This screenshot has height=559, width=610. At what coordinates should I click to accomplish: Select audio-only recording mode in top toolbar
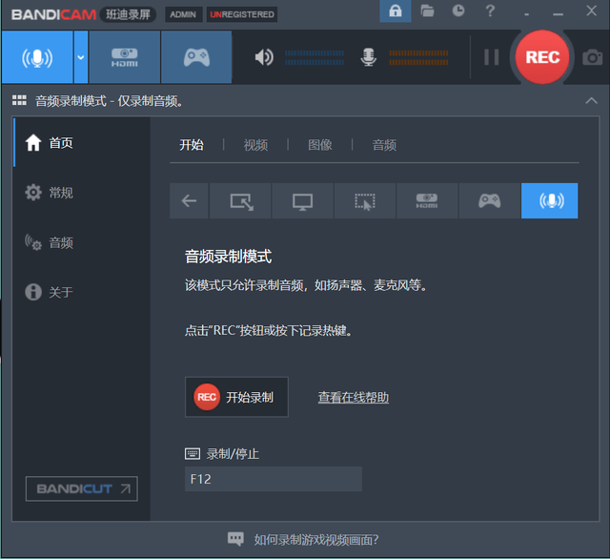click(37, 57)
